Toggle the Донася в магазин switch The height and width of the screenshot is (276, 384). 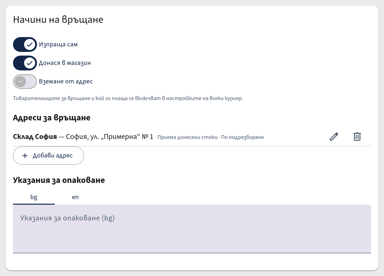[x=25, y=63]
